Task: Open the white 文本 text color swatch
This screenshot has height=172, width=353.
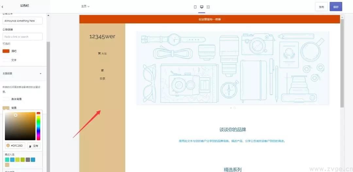Action: pyautogui.click(x=6, y=60)
